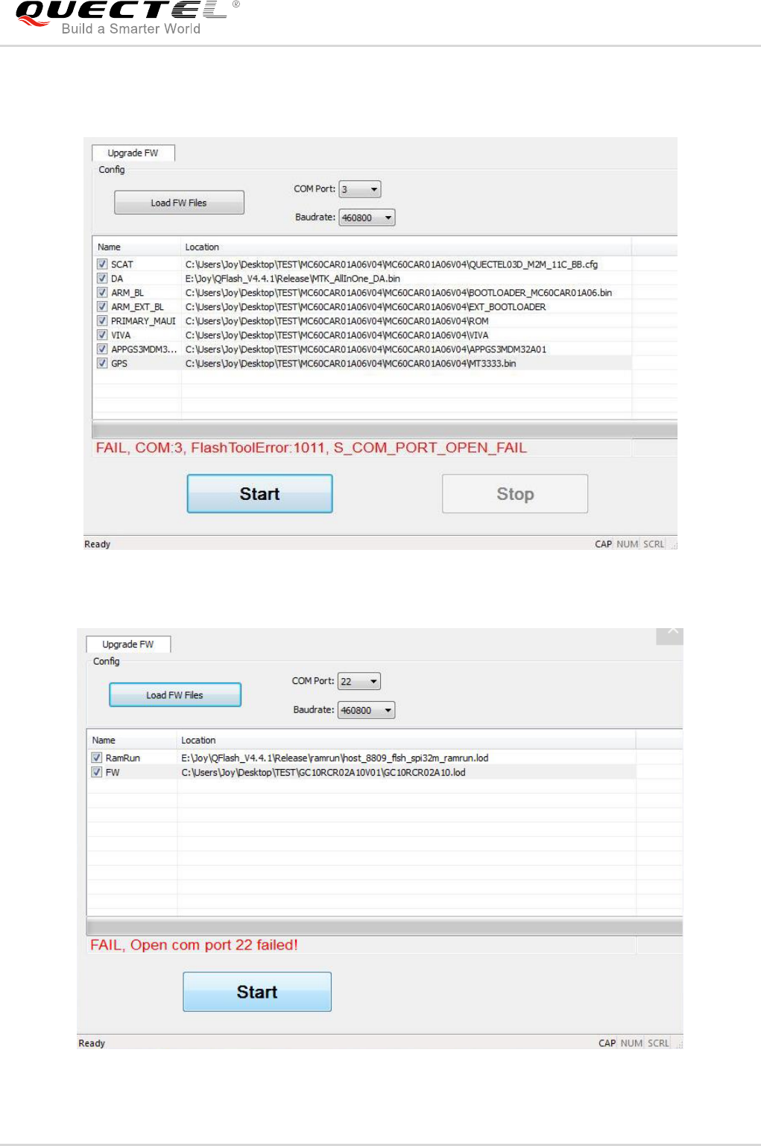Click the Stop button
The width and height of the screenshot is (761, 1146).
click(515, 493)
